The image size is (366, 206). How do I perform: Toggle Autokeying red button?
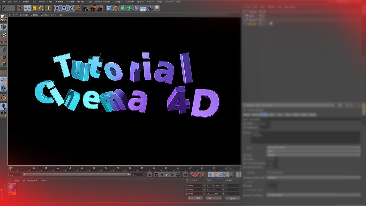[x=198, y=175]
